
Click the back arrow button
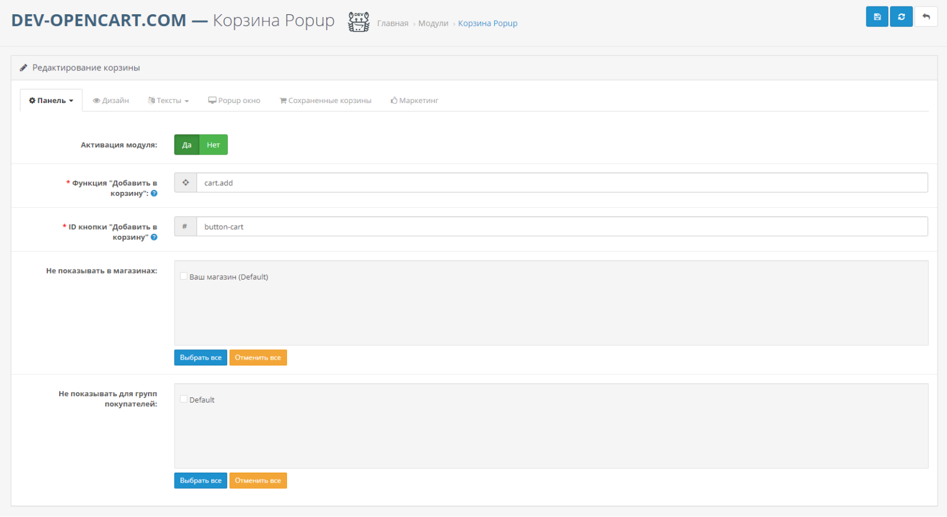926,17
